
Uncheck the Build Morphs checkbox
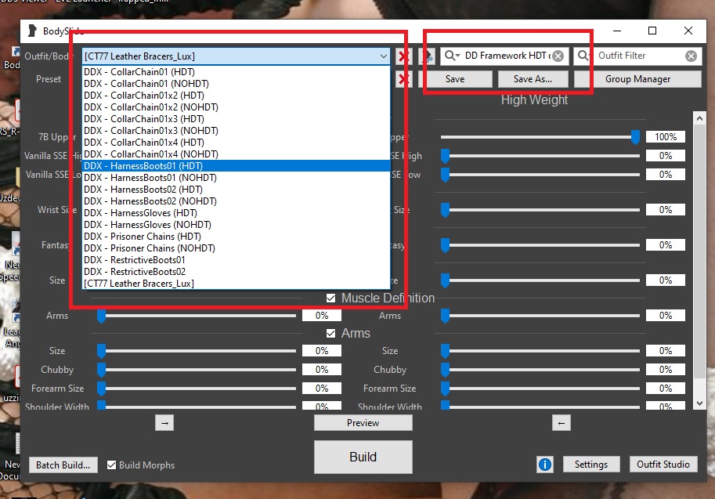coord(111,465)
